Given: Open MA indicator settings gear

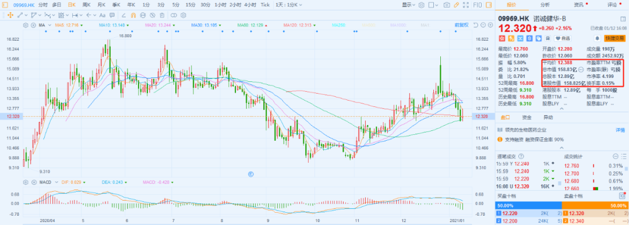Looking at the screenshot, I should (25, 25).
